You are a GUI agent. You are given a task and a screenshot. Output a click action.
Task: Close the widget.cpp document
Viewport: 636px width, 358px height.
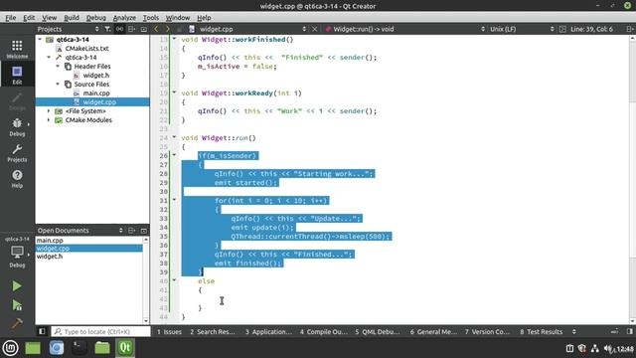[314, 29]
